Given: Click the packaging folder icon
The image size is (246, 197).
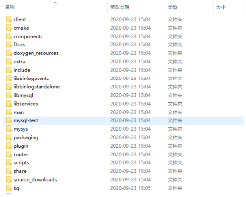Looking at the screenshot, I should [9, 137].
